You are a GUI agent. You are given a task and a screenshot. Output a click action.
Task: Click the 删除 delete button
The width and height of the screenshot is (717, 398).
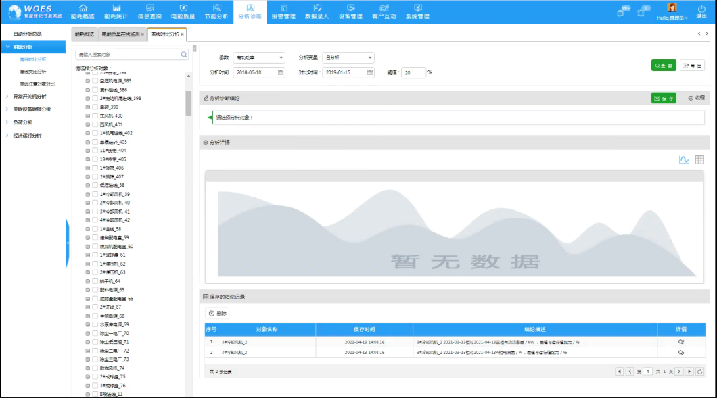point(218,314)
